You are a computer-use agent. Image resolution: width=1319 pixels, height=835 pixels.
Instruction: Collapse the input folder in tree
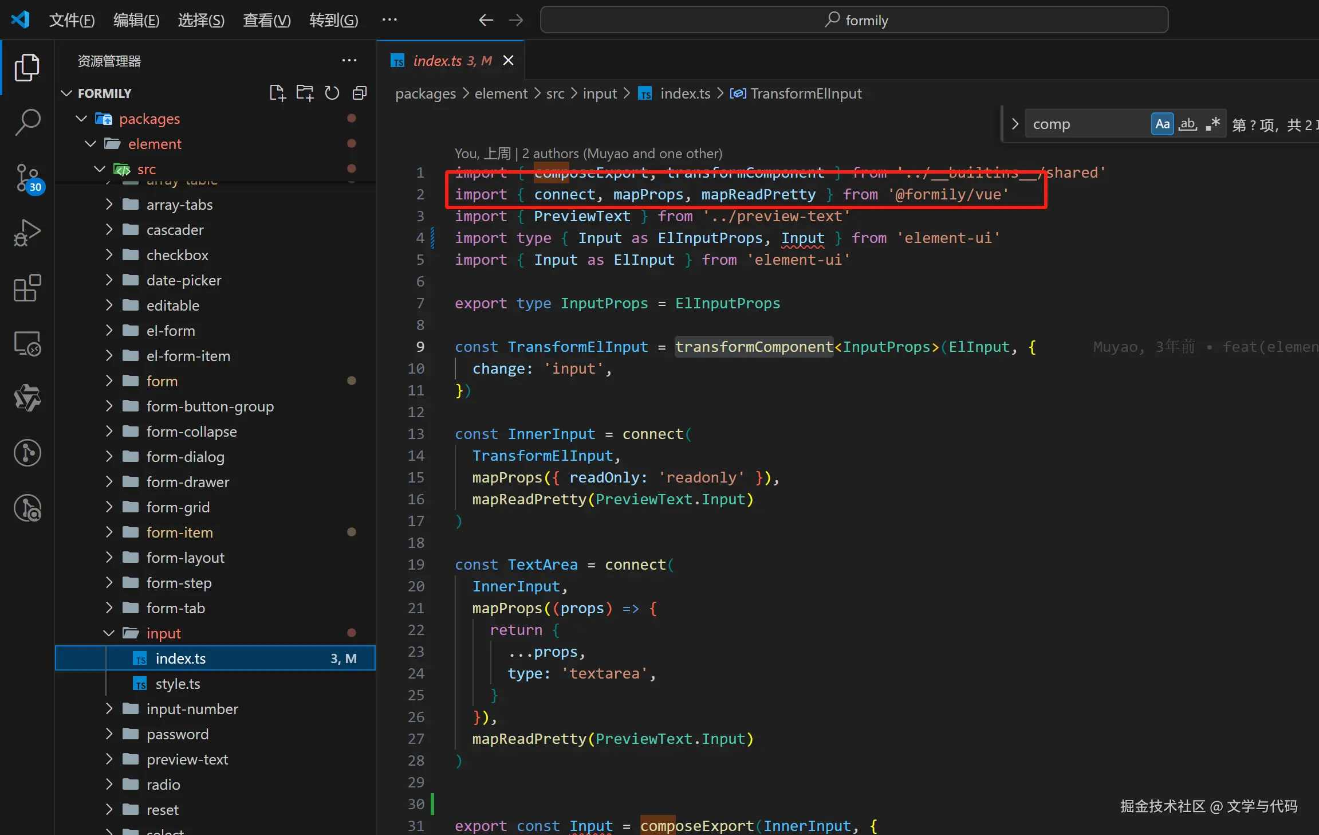109,633
